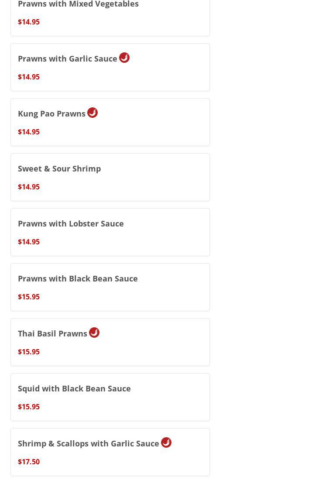The image size is (336, 480).
Task: Click the $14.95 price under Prawns with Lobster Sauce
Action: [x=29, y=242]
